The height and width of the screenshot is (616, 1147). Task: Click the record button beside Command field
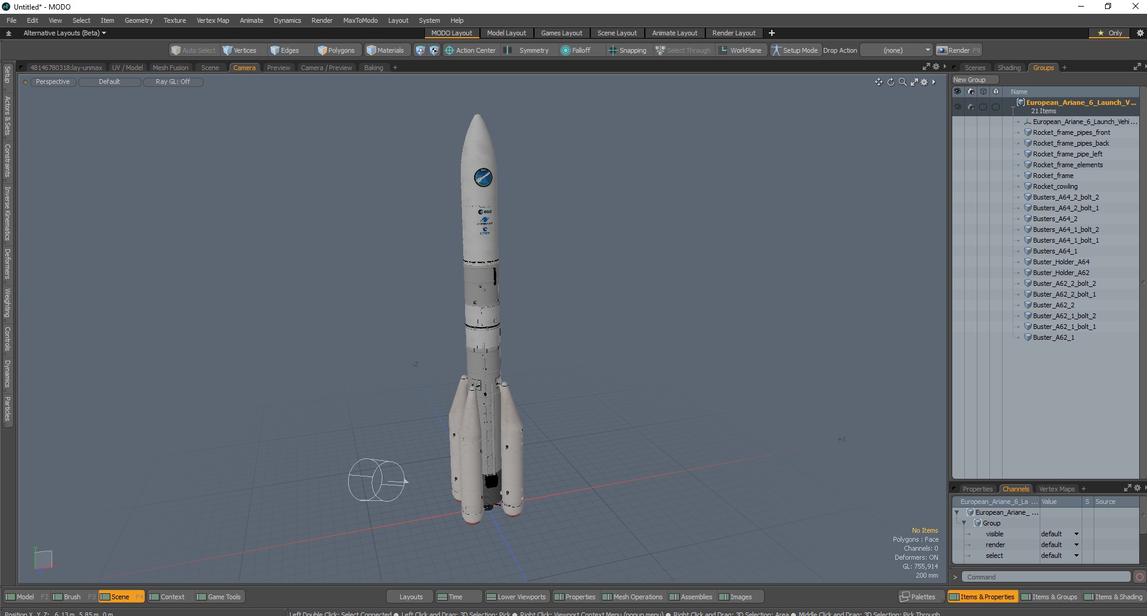(x=1139, y=577)
